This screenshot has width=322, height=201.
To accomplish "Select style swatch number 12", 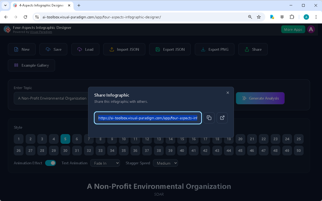I will [147, 139].
